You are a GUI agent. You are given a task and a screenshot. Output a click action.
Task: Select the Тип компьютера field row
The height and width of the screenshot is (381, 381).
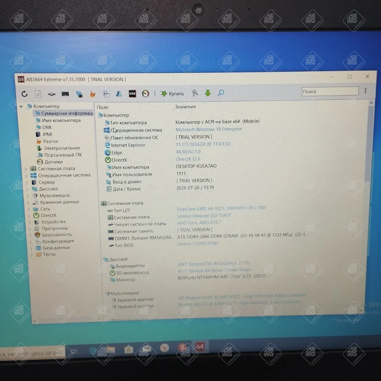click(126, 123)
